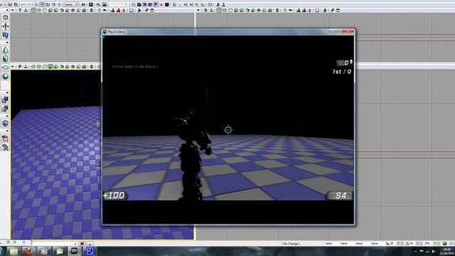
Task: Open Kismet with the K toolbar icon
Action: (98, 4)
